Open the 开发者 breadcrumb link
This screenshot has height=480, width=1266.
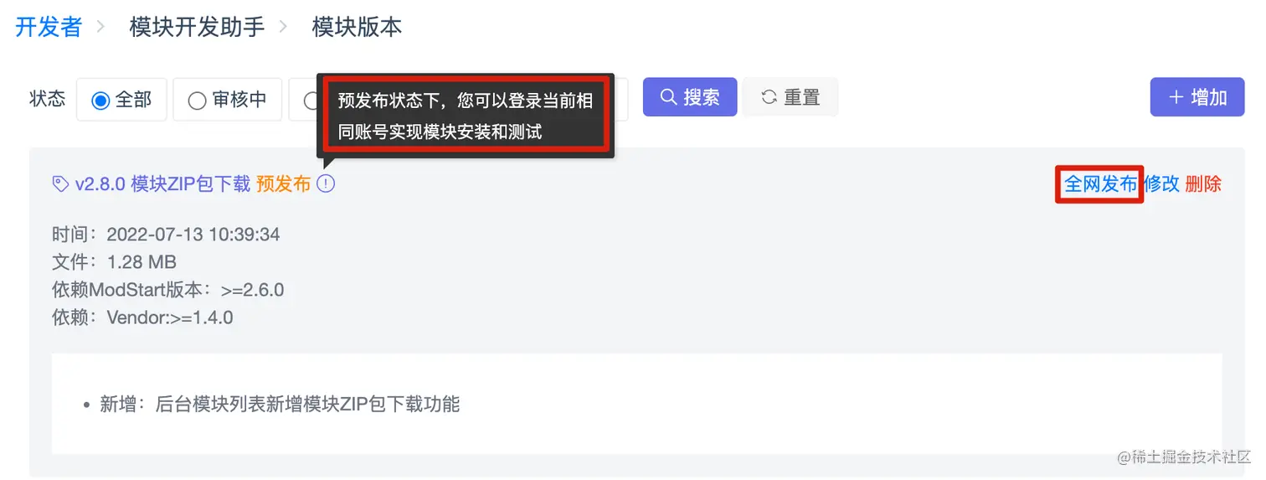[x=49, y=27]
